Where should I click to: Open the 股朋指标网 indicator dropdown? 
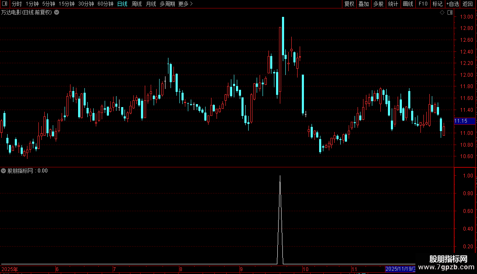[3, 171]
